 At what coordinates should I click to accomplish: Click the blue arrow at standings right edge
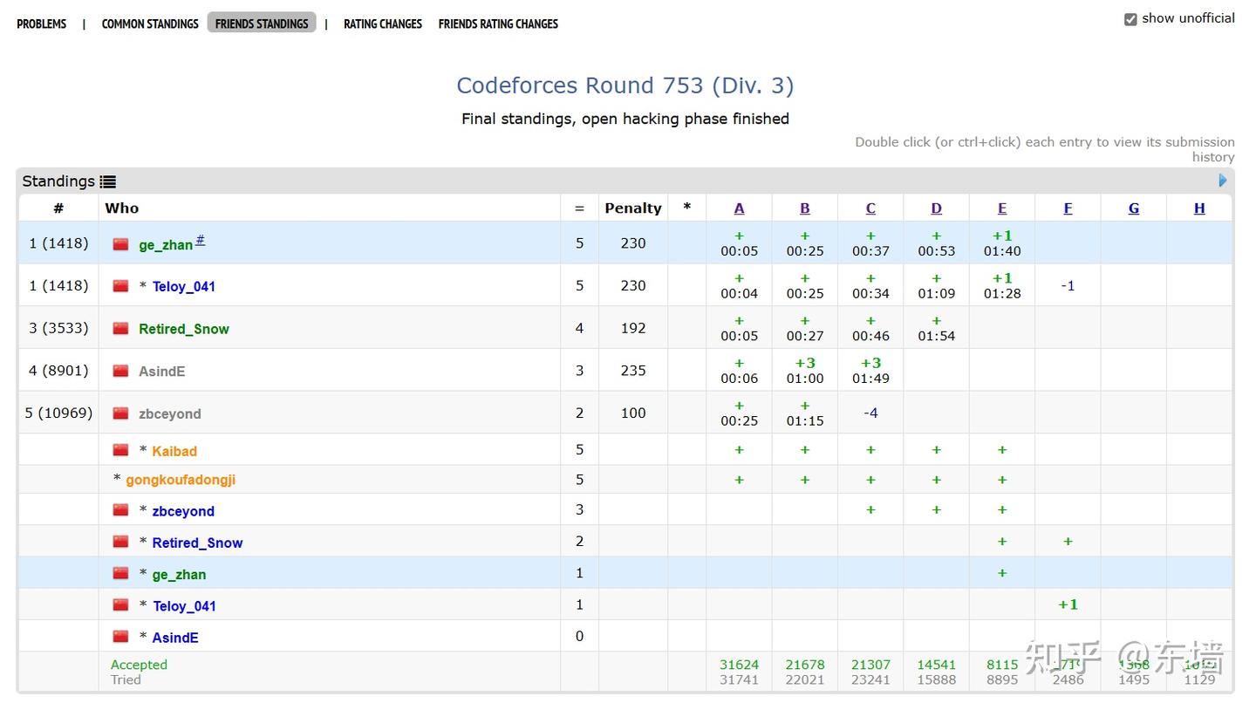[x=1222, y=181]
